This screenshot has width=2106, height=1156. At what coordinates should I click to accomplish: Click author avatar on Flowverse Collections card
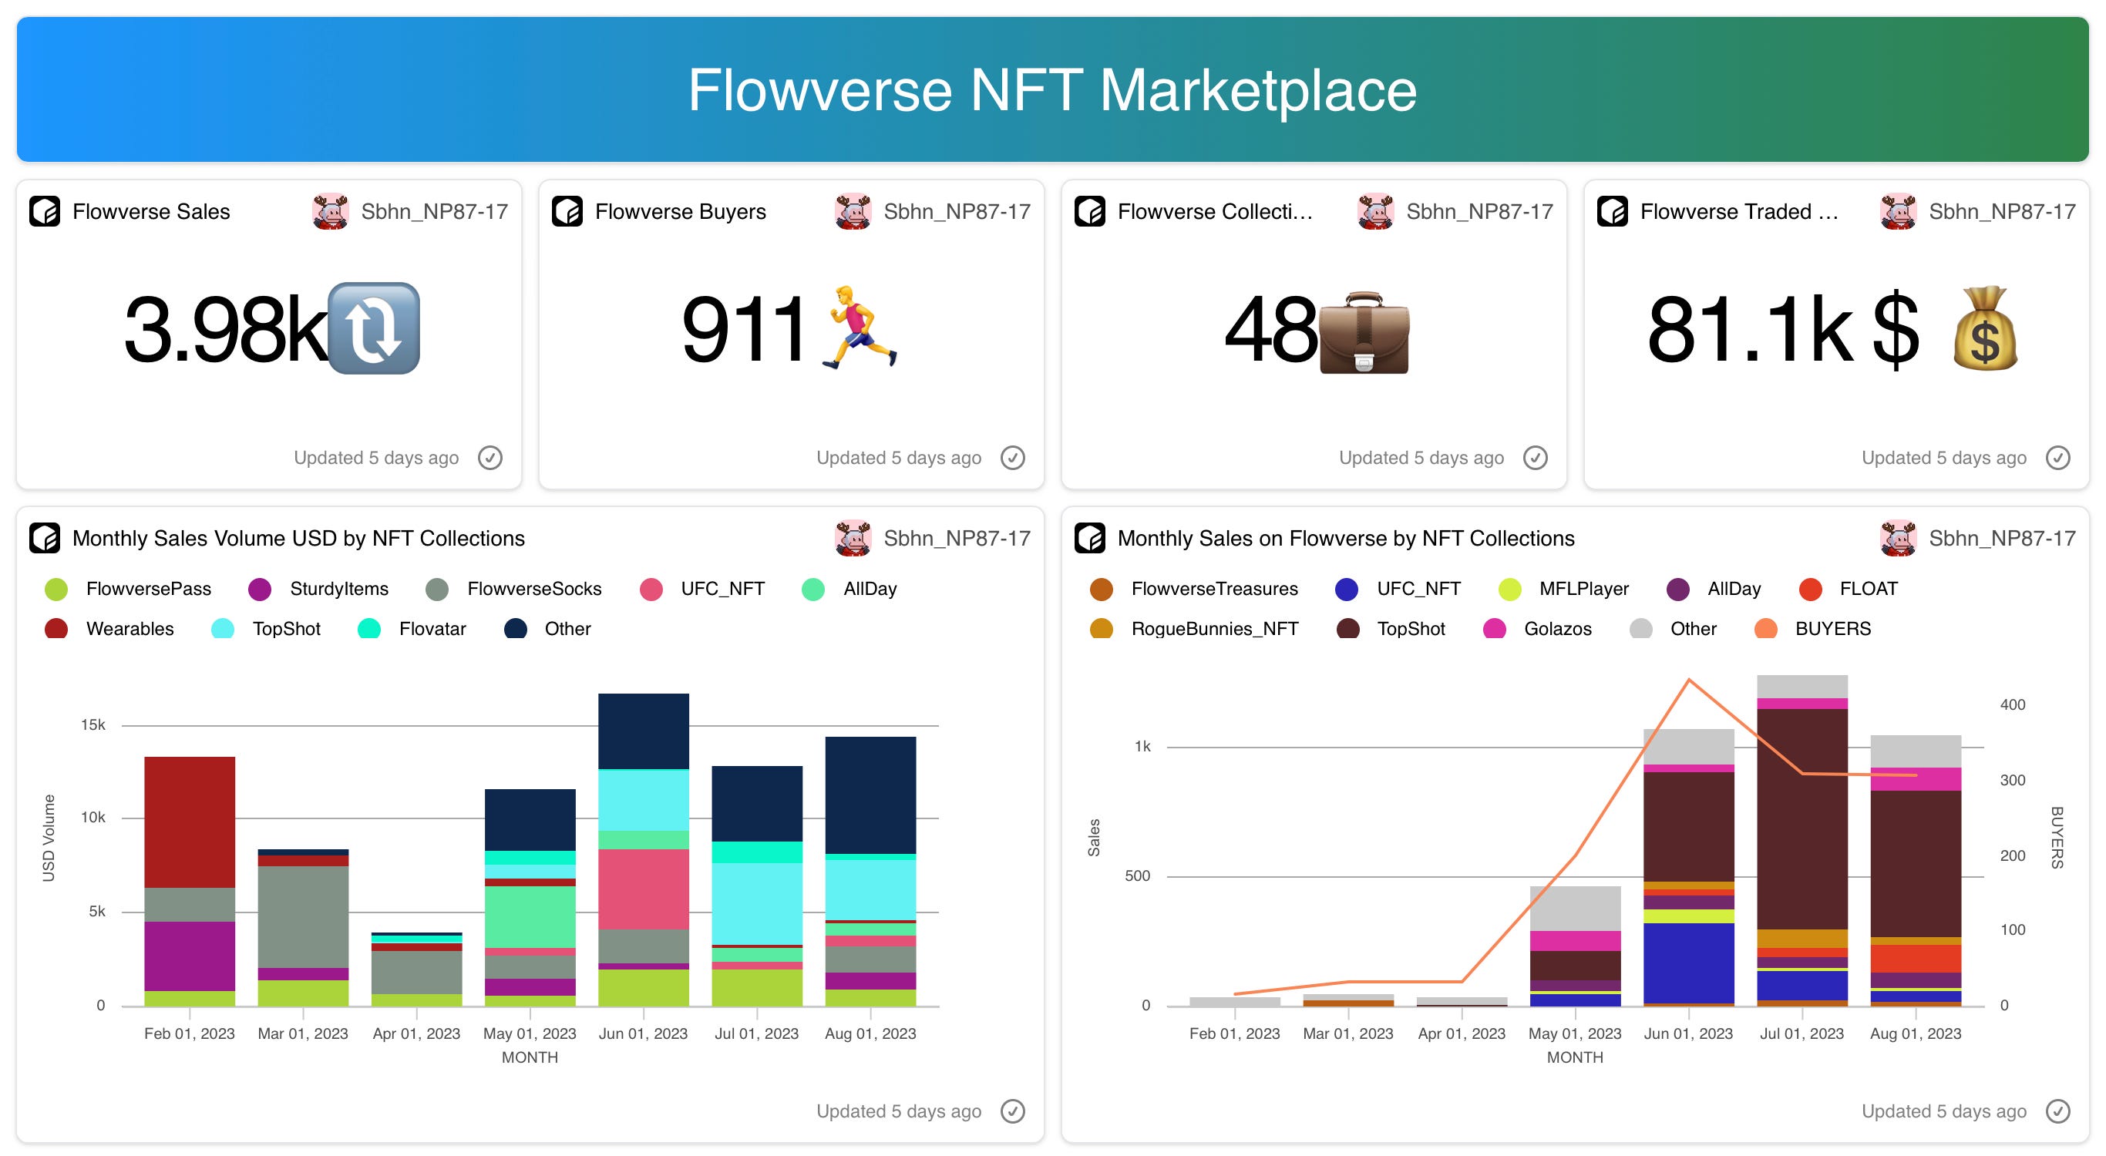tap(1375, 212)
